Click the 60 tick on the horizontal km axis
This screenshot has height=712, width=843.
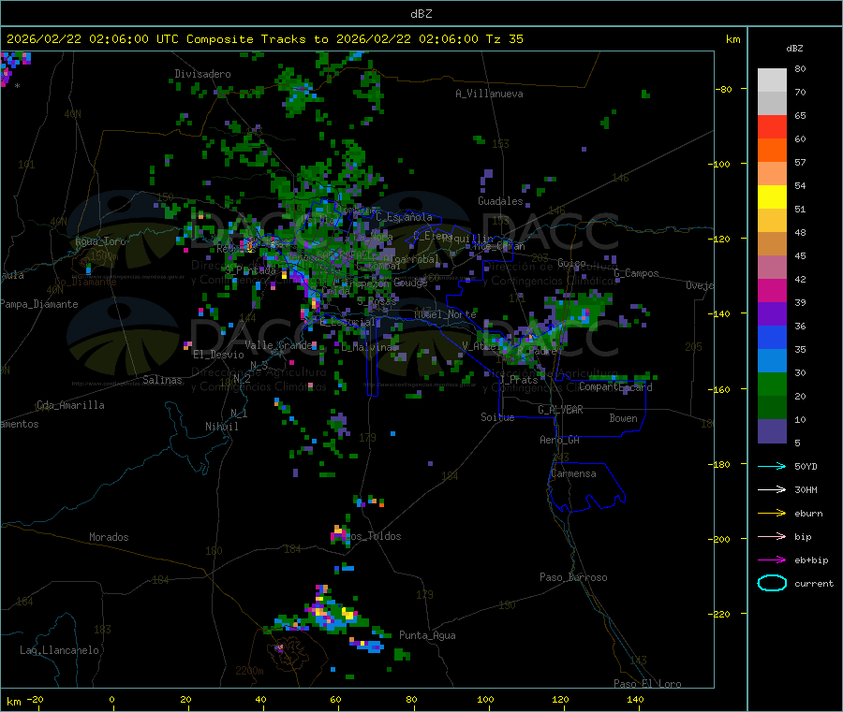[335, 699]
